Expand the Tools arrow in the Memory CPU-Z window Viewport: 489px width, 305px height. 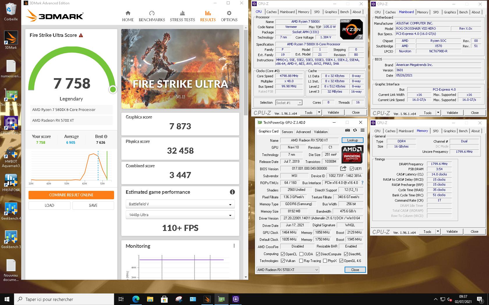[x=437, y=232]
